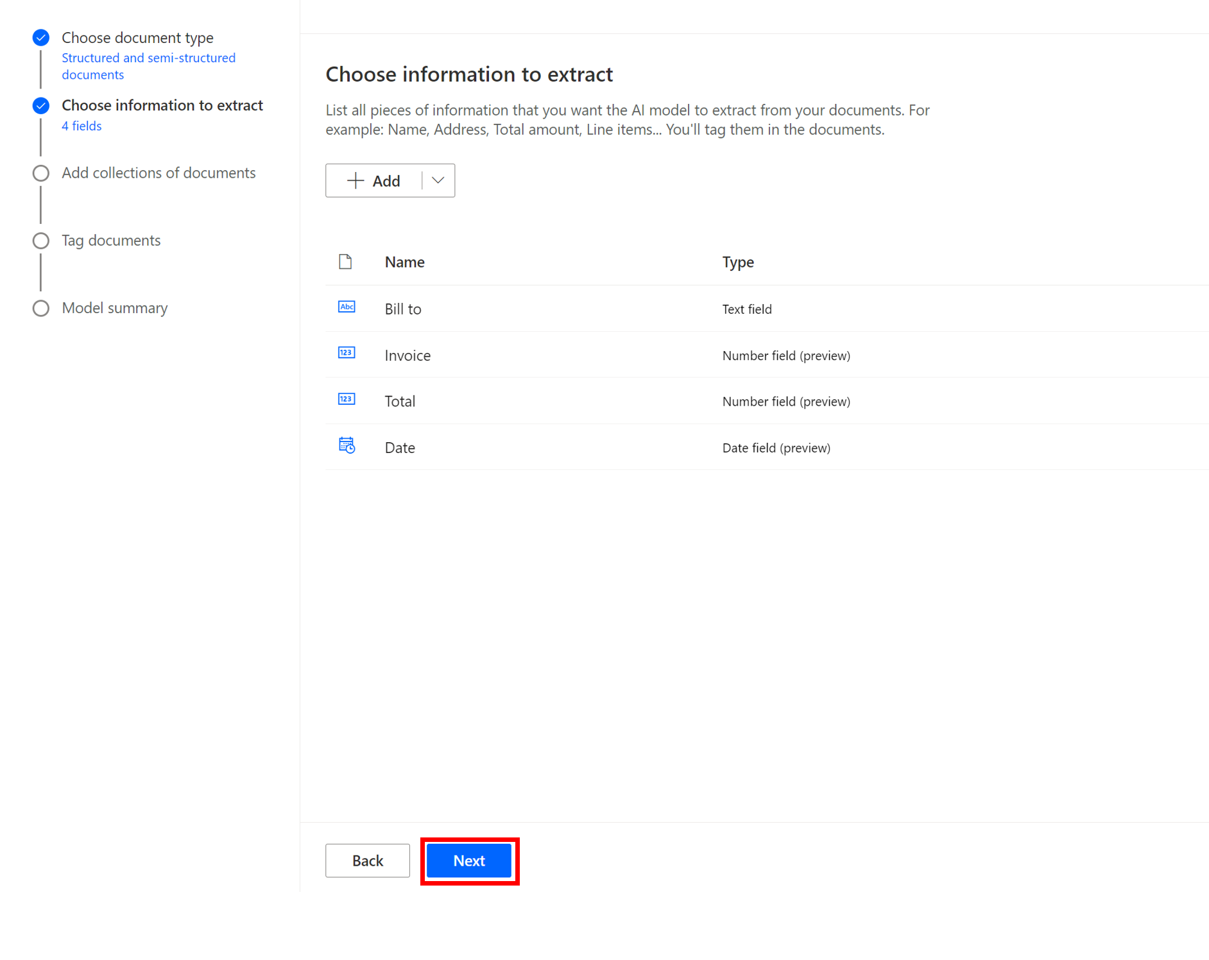Go to the Tag documents step label
Viewport: 1209px width, 960px height.
(111, 240)
